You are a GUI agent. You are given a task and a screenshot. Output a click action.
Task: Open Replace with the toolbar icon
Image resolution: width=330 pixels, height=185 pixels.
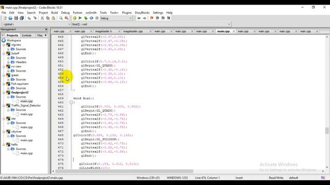[67, 18]
